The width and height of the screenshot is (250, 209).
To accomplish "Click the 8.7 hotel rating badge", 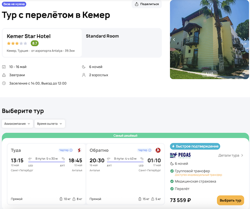I will 35,43.
